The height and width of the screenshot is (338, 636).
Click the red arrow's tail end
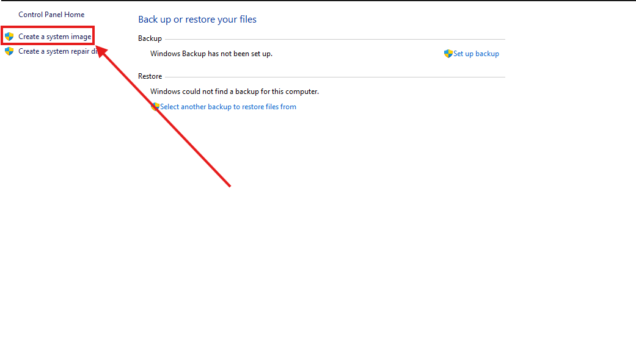click(x=228, y=184)
